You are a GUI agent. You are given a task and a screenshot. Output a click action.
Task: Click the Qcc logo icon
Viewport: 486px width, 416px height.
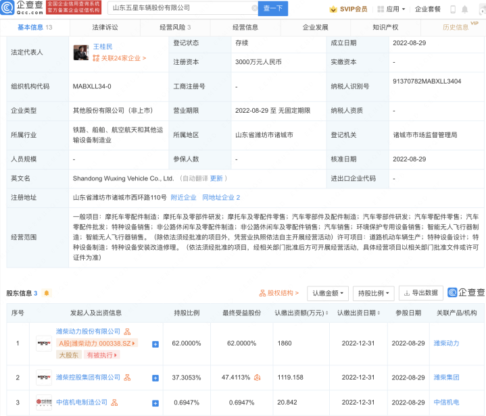[7, 7]
